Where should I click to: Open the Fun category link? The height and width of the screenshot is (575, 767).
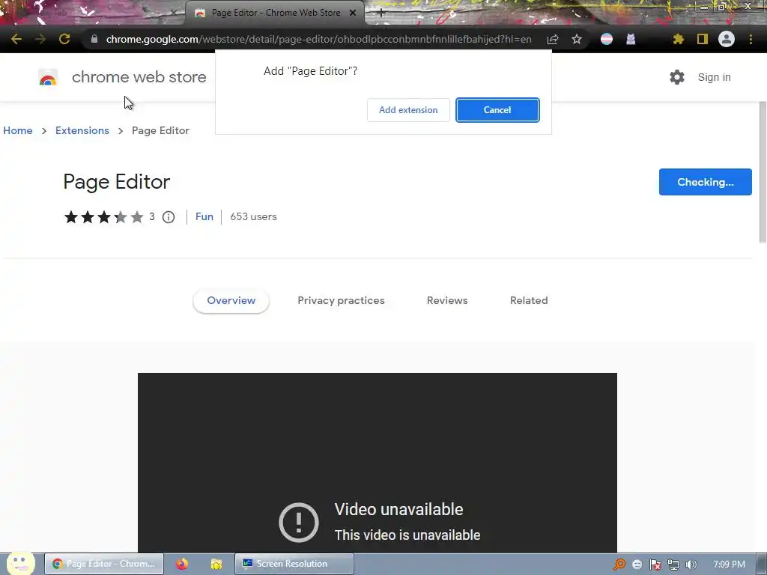[204, 216]
